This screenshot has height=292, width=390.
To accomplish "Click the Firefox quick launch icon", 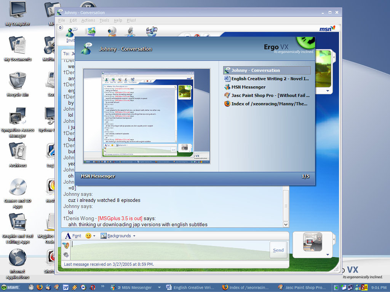I will click(40, 287).
